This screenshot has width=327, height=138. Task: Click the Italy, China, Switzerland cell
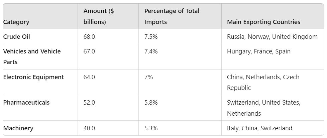coord(259,128)
